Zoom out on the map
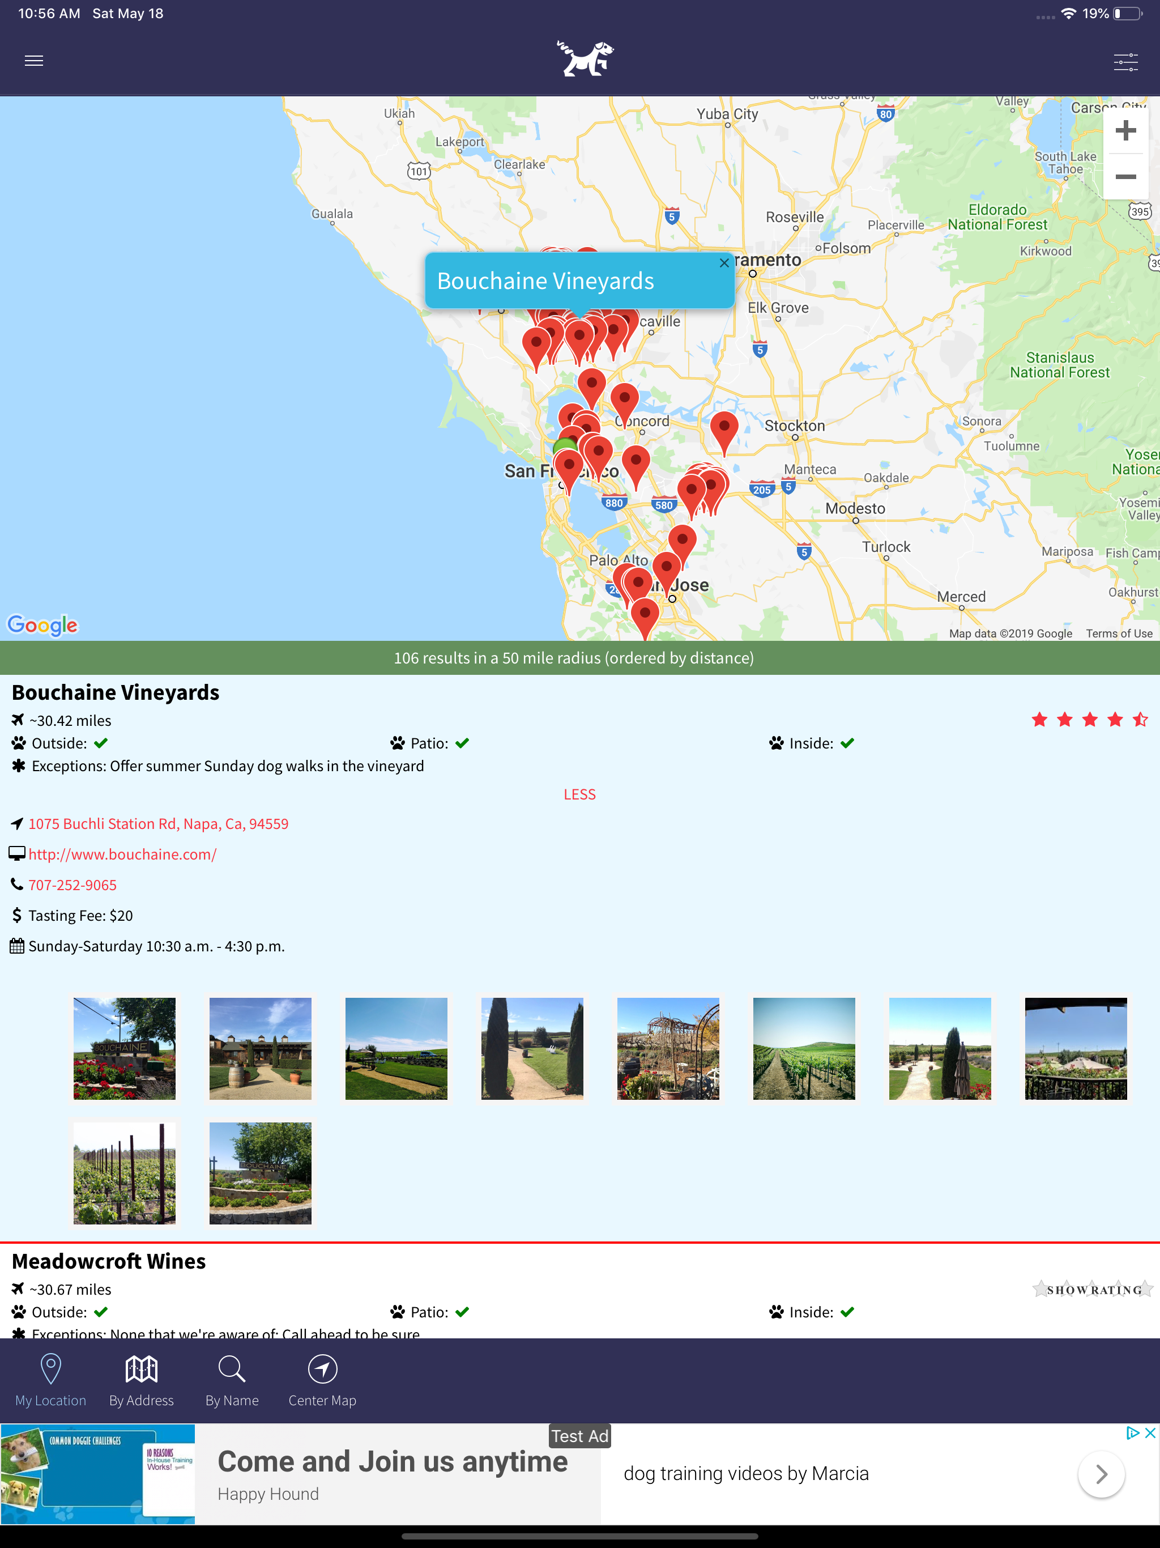The image size is (1160, 1548). click(1125, 177)
